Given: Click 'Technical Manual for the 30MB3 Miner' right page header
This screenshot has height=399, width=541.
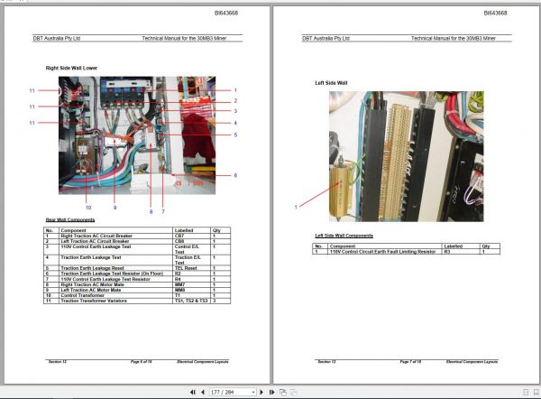Looking at the screenshot, I should click(453, 38).
